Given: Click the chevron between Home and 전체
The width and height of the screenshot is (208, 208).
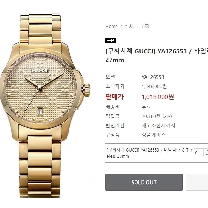Looking at the screenshot, I should click(x=121, y=27).
